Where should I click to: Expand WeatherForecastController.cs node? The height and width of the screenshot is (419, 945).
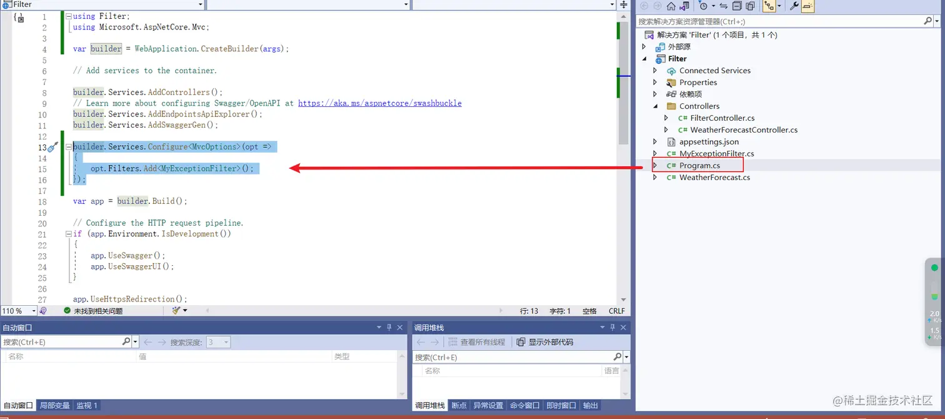(x=666, y=130)
